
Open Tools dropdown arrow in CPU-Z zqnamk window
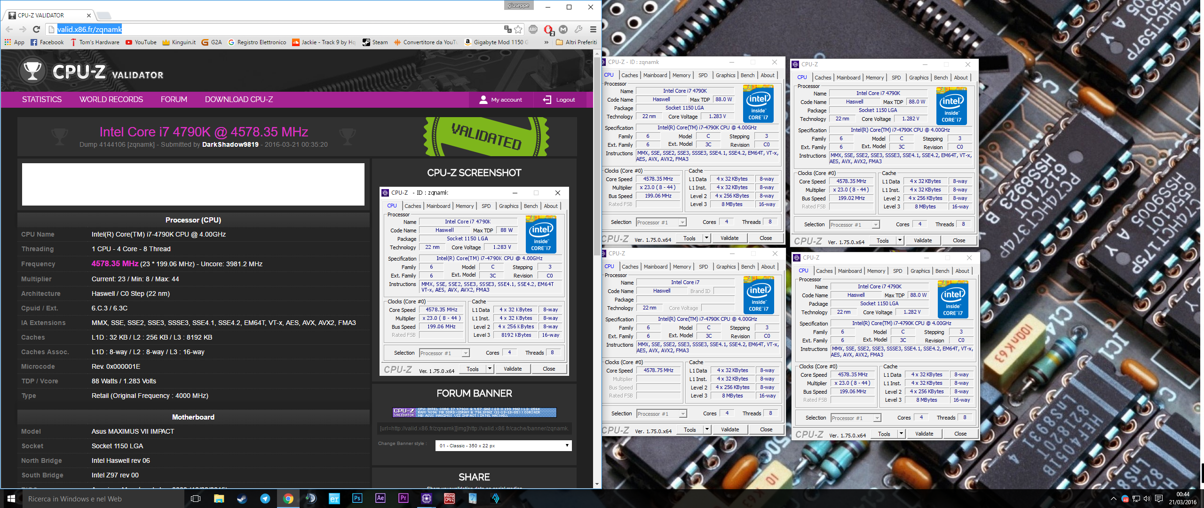(x=706, y=238)
